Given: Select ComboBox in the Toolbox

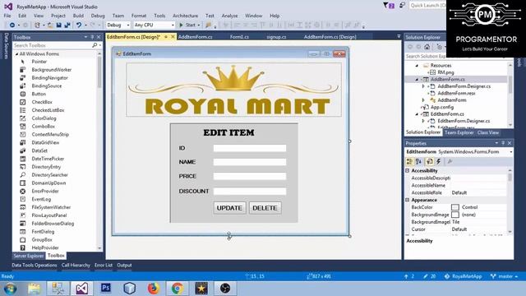Looking at the screenshot, I should tap(44, 127).
